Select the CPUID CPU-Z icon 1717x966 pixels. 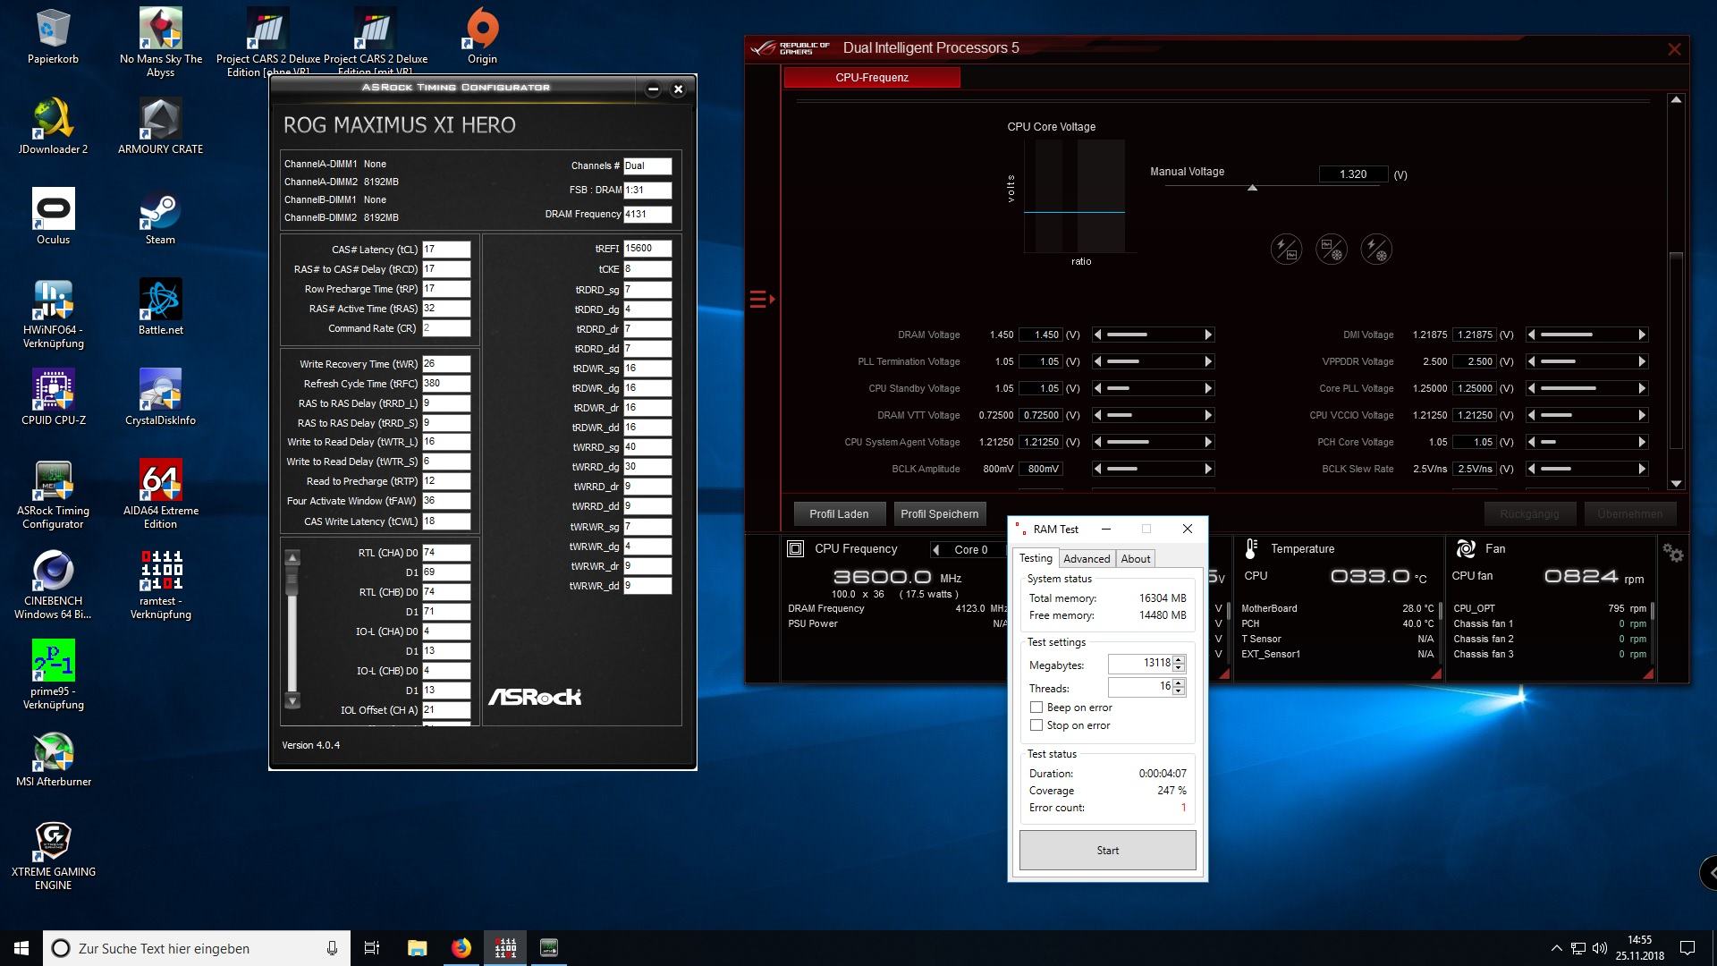pos(53,397)
